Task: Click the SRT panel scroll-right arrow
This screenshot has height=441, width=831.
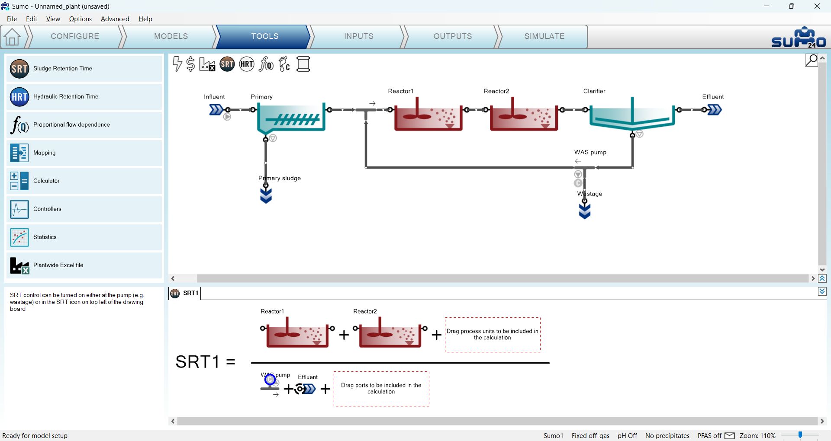Action: [x=822, y=421]
